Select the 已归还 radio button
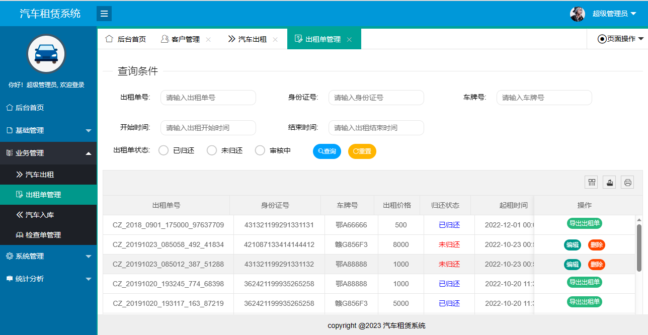 (x=163, y=150)
